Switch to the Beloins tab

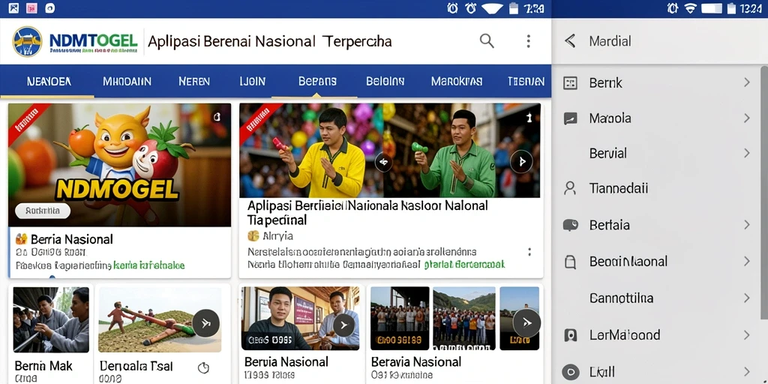(x=385, y=81)
